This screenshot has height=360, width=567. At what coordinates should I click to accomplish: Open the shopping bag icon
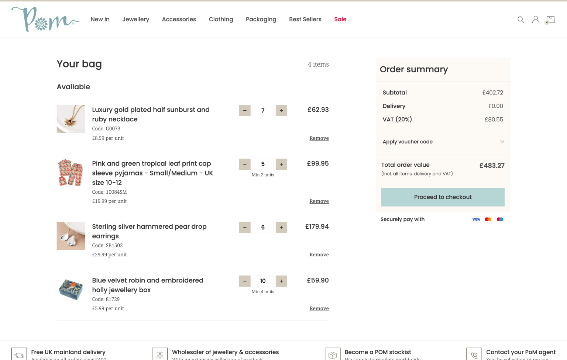pos(550,20)
